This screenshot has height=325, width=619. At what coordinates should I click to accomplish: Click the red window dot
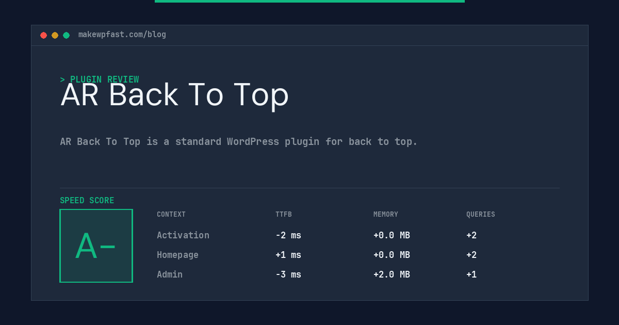(x=43, y=35)
